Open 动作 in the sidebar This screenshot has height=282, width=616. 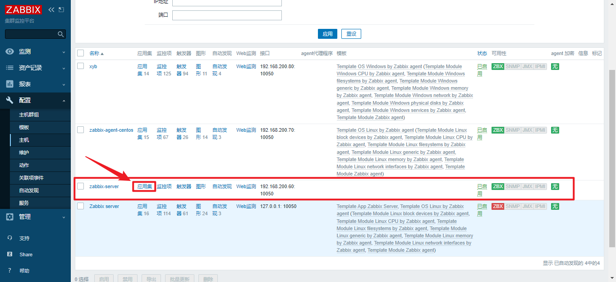tap(24, 165)
